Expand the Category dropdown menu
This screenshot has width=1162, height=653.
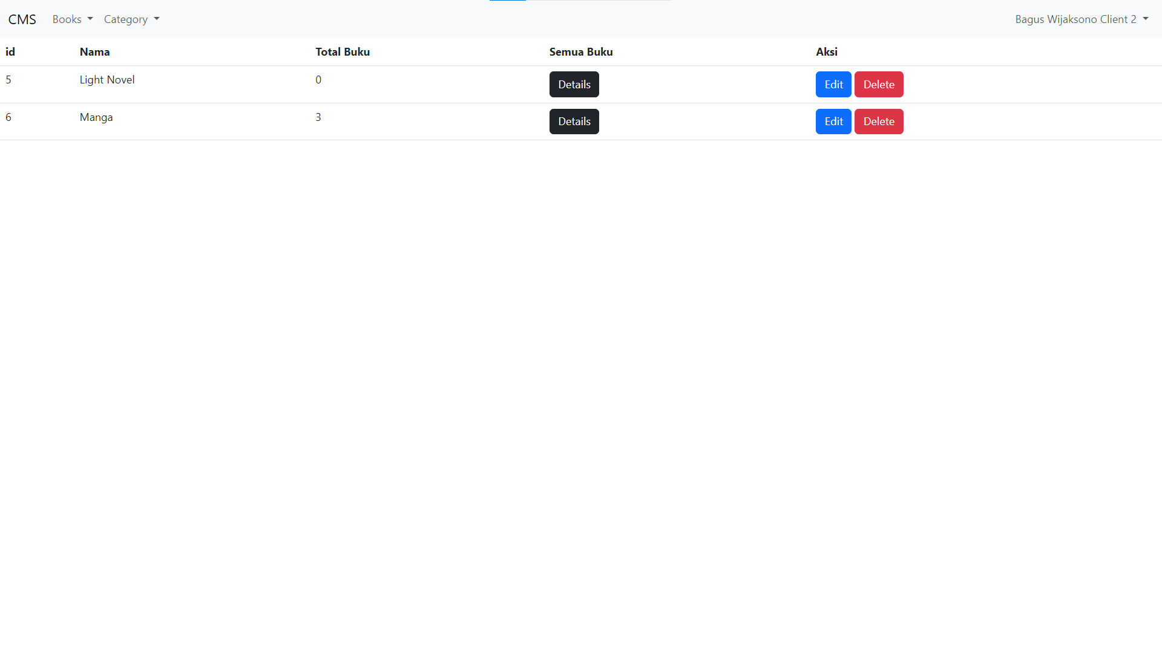pyautogui.click(x=130, y=19)
